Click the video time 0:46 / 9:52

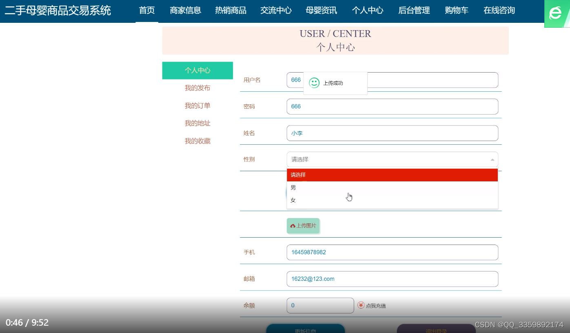(27, 323)
